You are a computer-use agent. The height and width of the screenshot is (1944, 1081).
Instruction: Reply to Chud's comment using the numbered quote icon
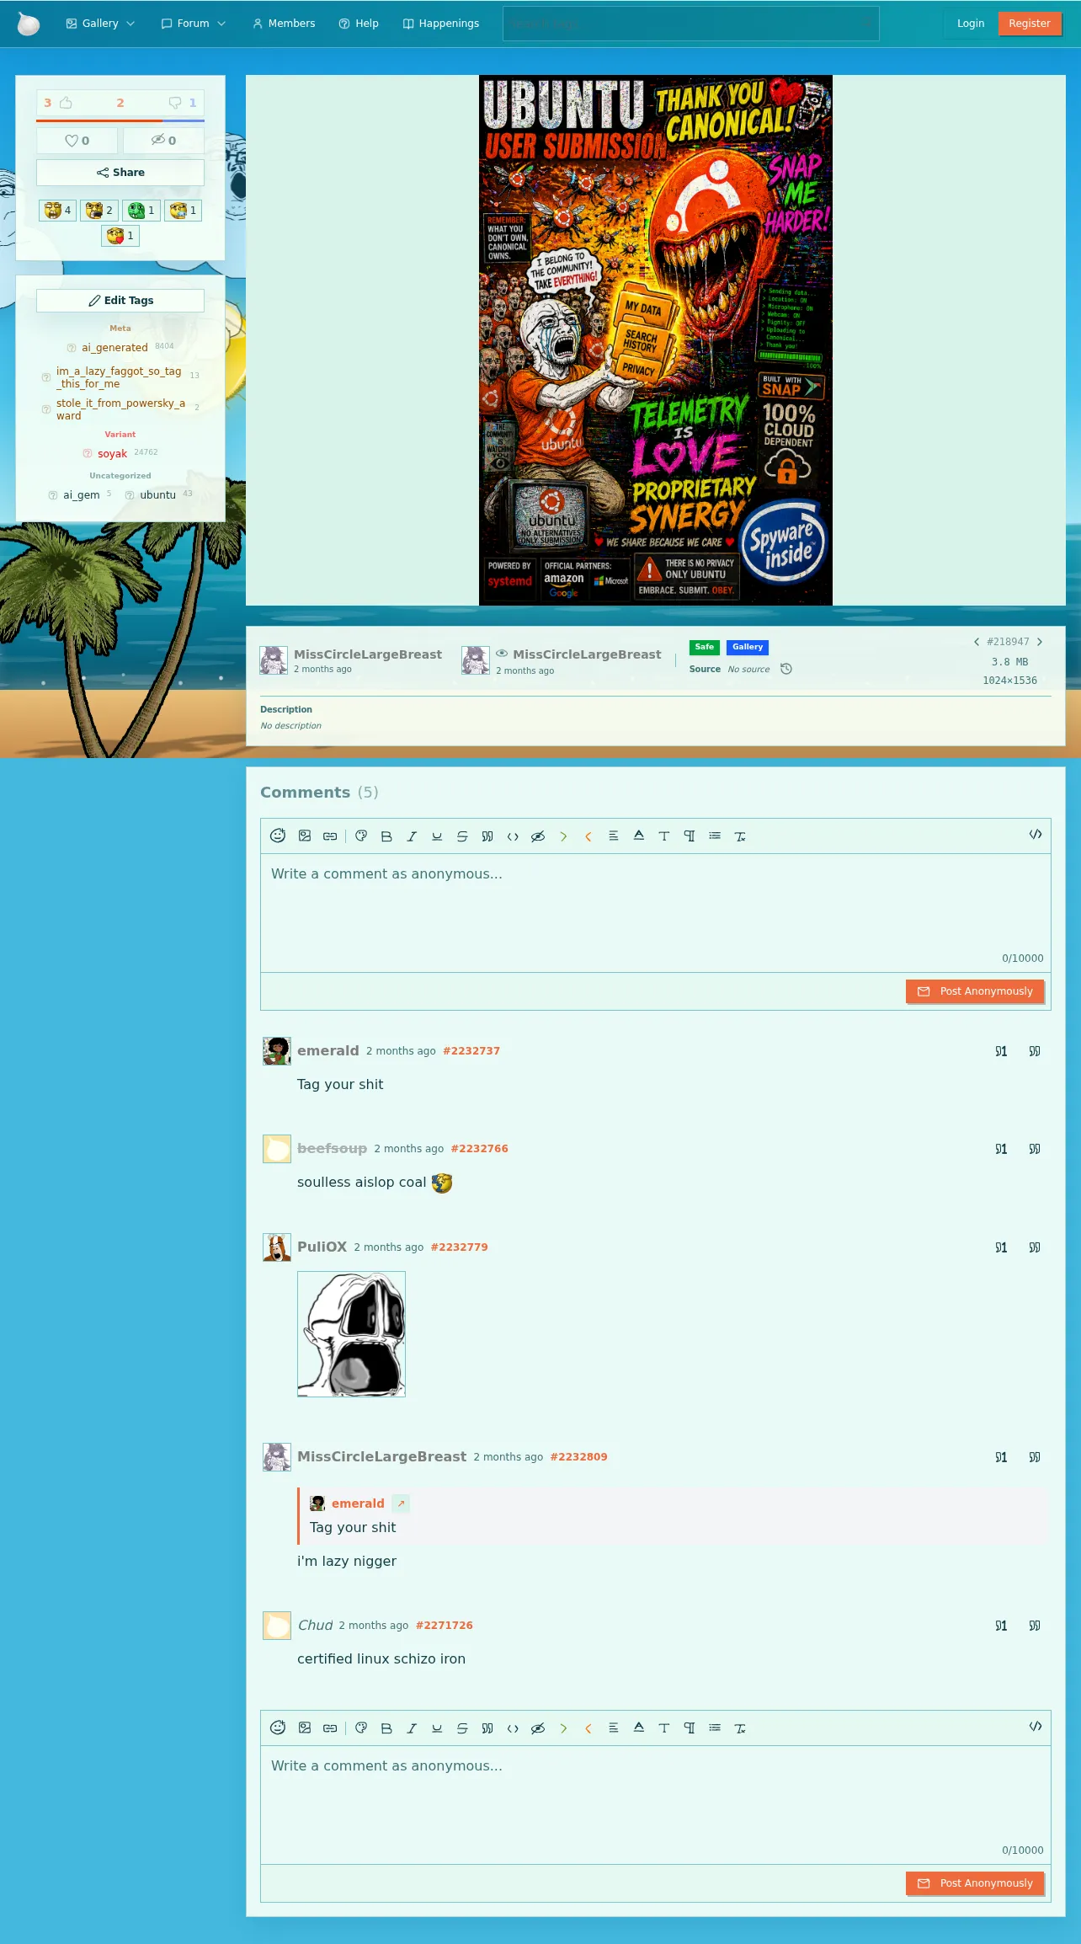tap(1001, 1626)
